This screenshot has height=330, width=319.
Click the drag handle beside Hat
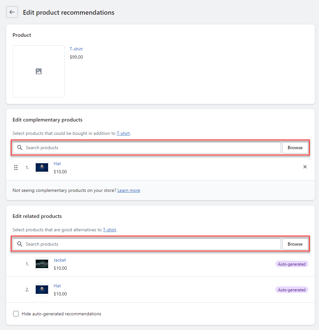16,167
